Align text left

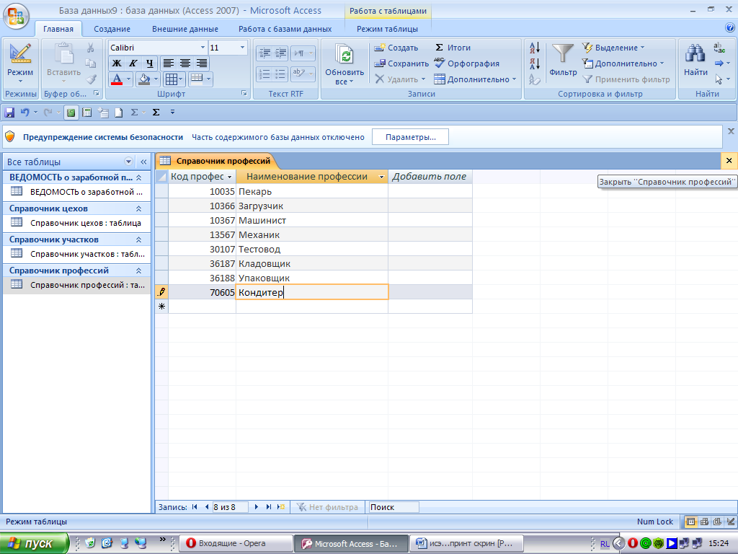[169, 63]
